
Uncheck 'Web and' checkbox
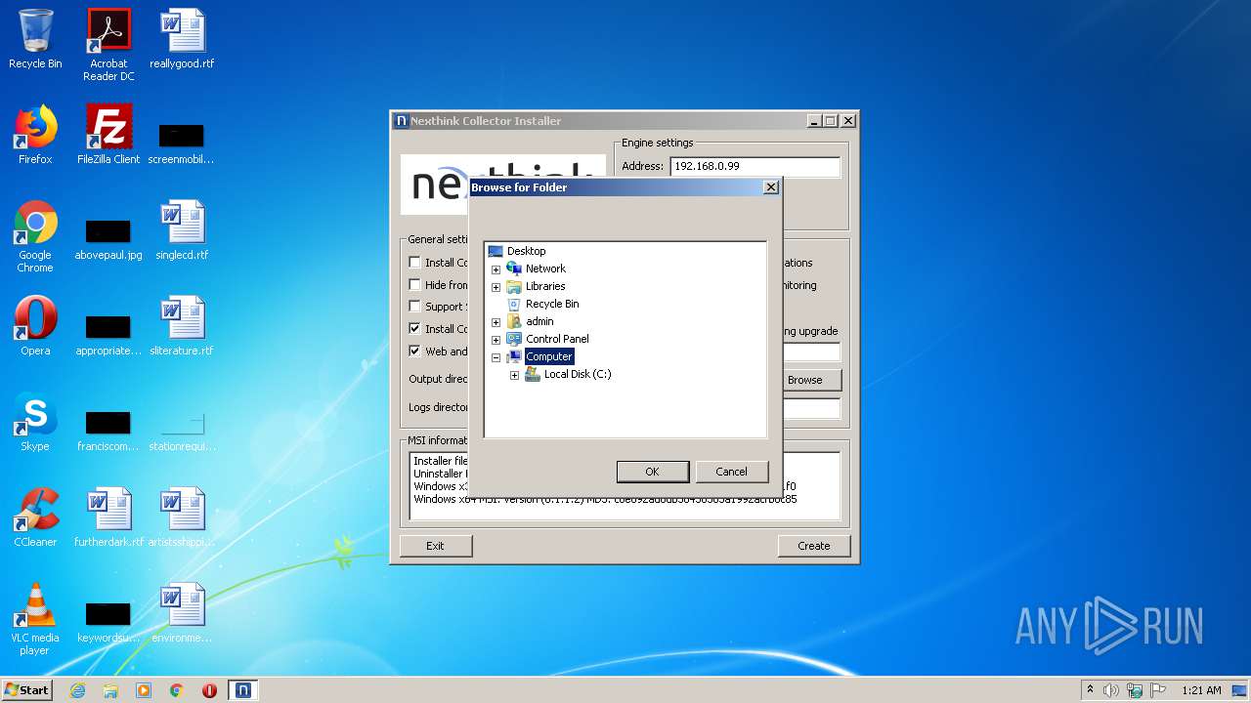pos(414,351)
